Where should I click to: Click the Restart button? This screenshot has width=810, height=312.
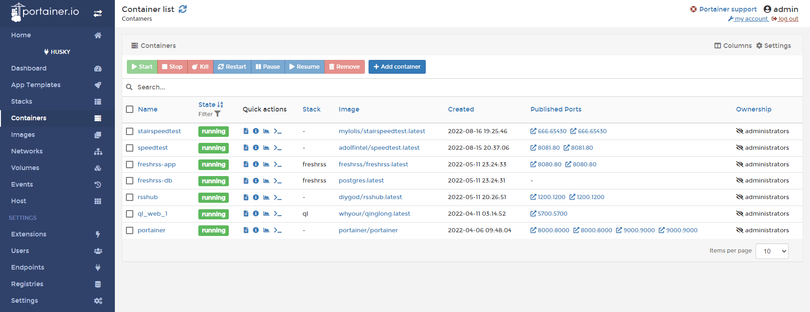pos(232,67)
